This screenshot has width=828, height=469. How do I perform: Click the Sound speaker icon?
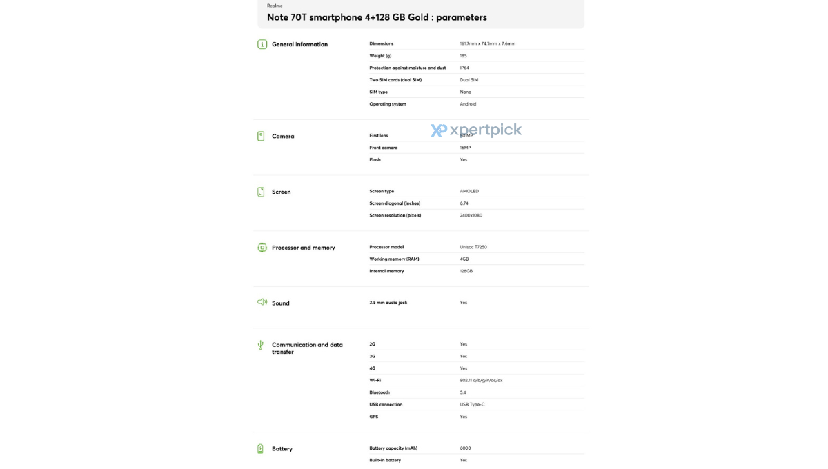click(x=262, y=302)
